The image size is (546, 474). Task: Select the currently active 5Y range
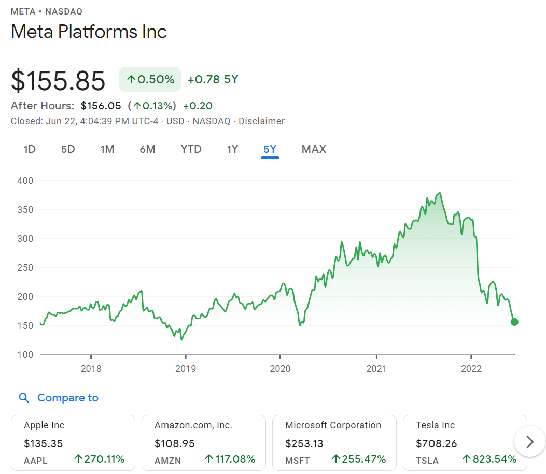(x=270, y=149)
